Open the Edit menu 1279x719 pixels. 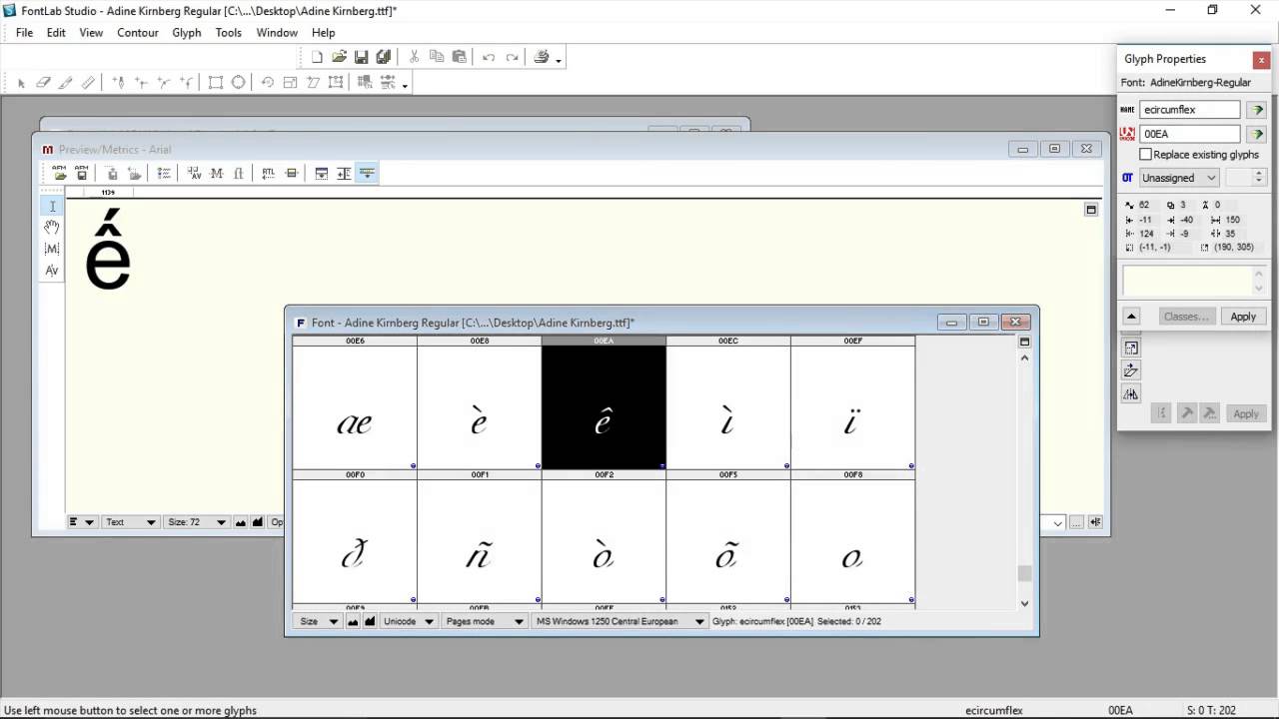click(56, 33)
